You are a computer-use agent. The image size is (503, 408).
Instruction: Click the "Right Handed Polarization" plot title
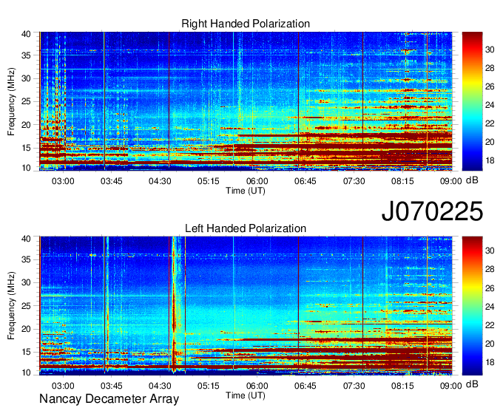click(x=246, y=24)
